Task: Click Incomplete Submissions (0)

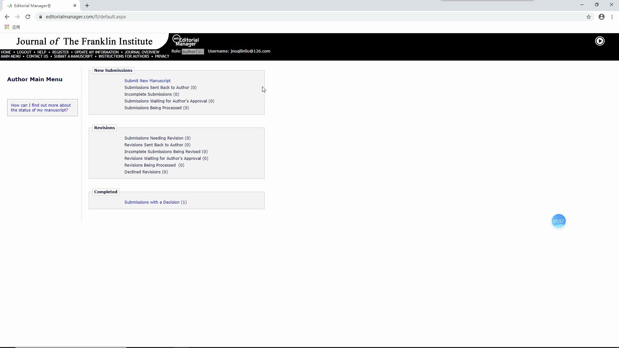Action: coord(152,94)
